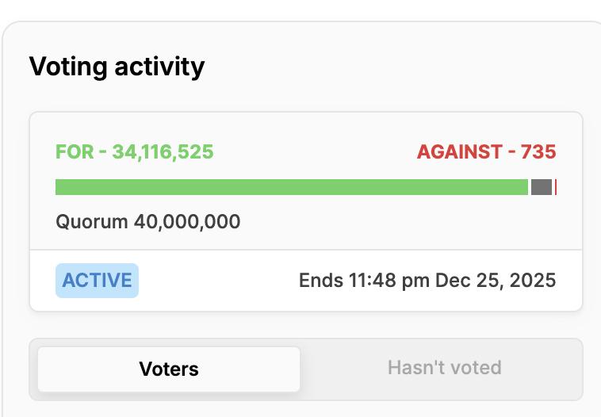This screenshot has width=601, height=417.
Task: Click the voting end date text
Action: [427, 281]
